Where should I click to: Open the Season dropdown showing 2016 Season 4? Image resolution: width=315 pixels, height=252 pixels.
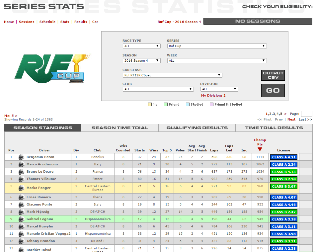tap(141, 61)
